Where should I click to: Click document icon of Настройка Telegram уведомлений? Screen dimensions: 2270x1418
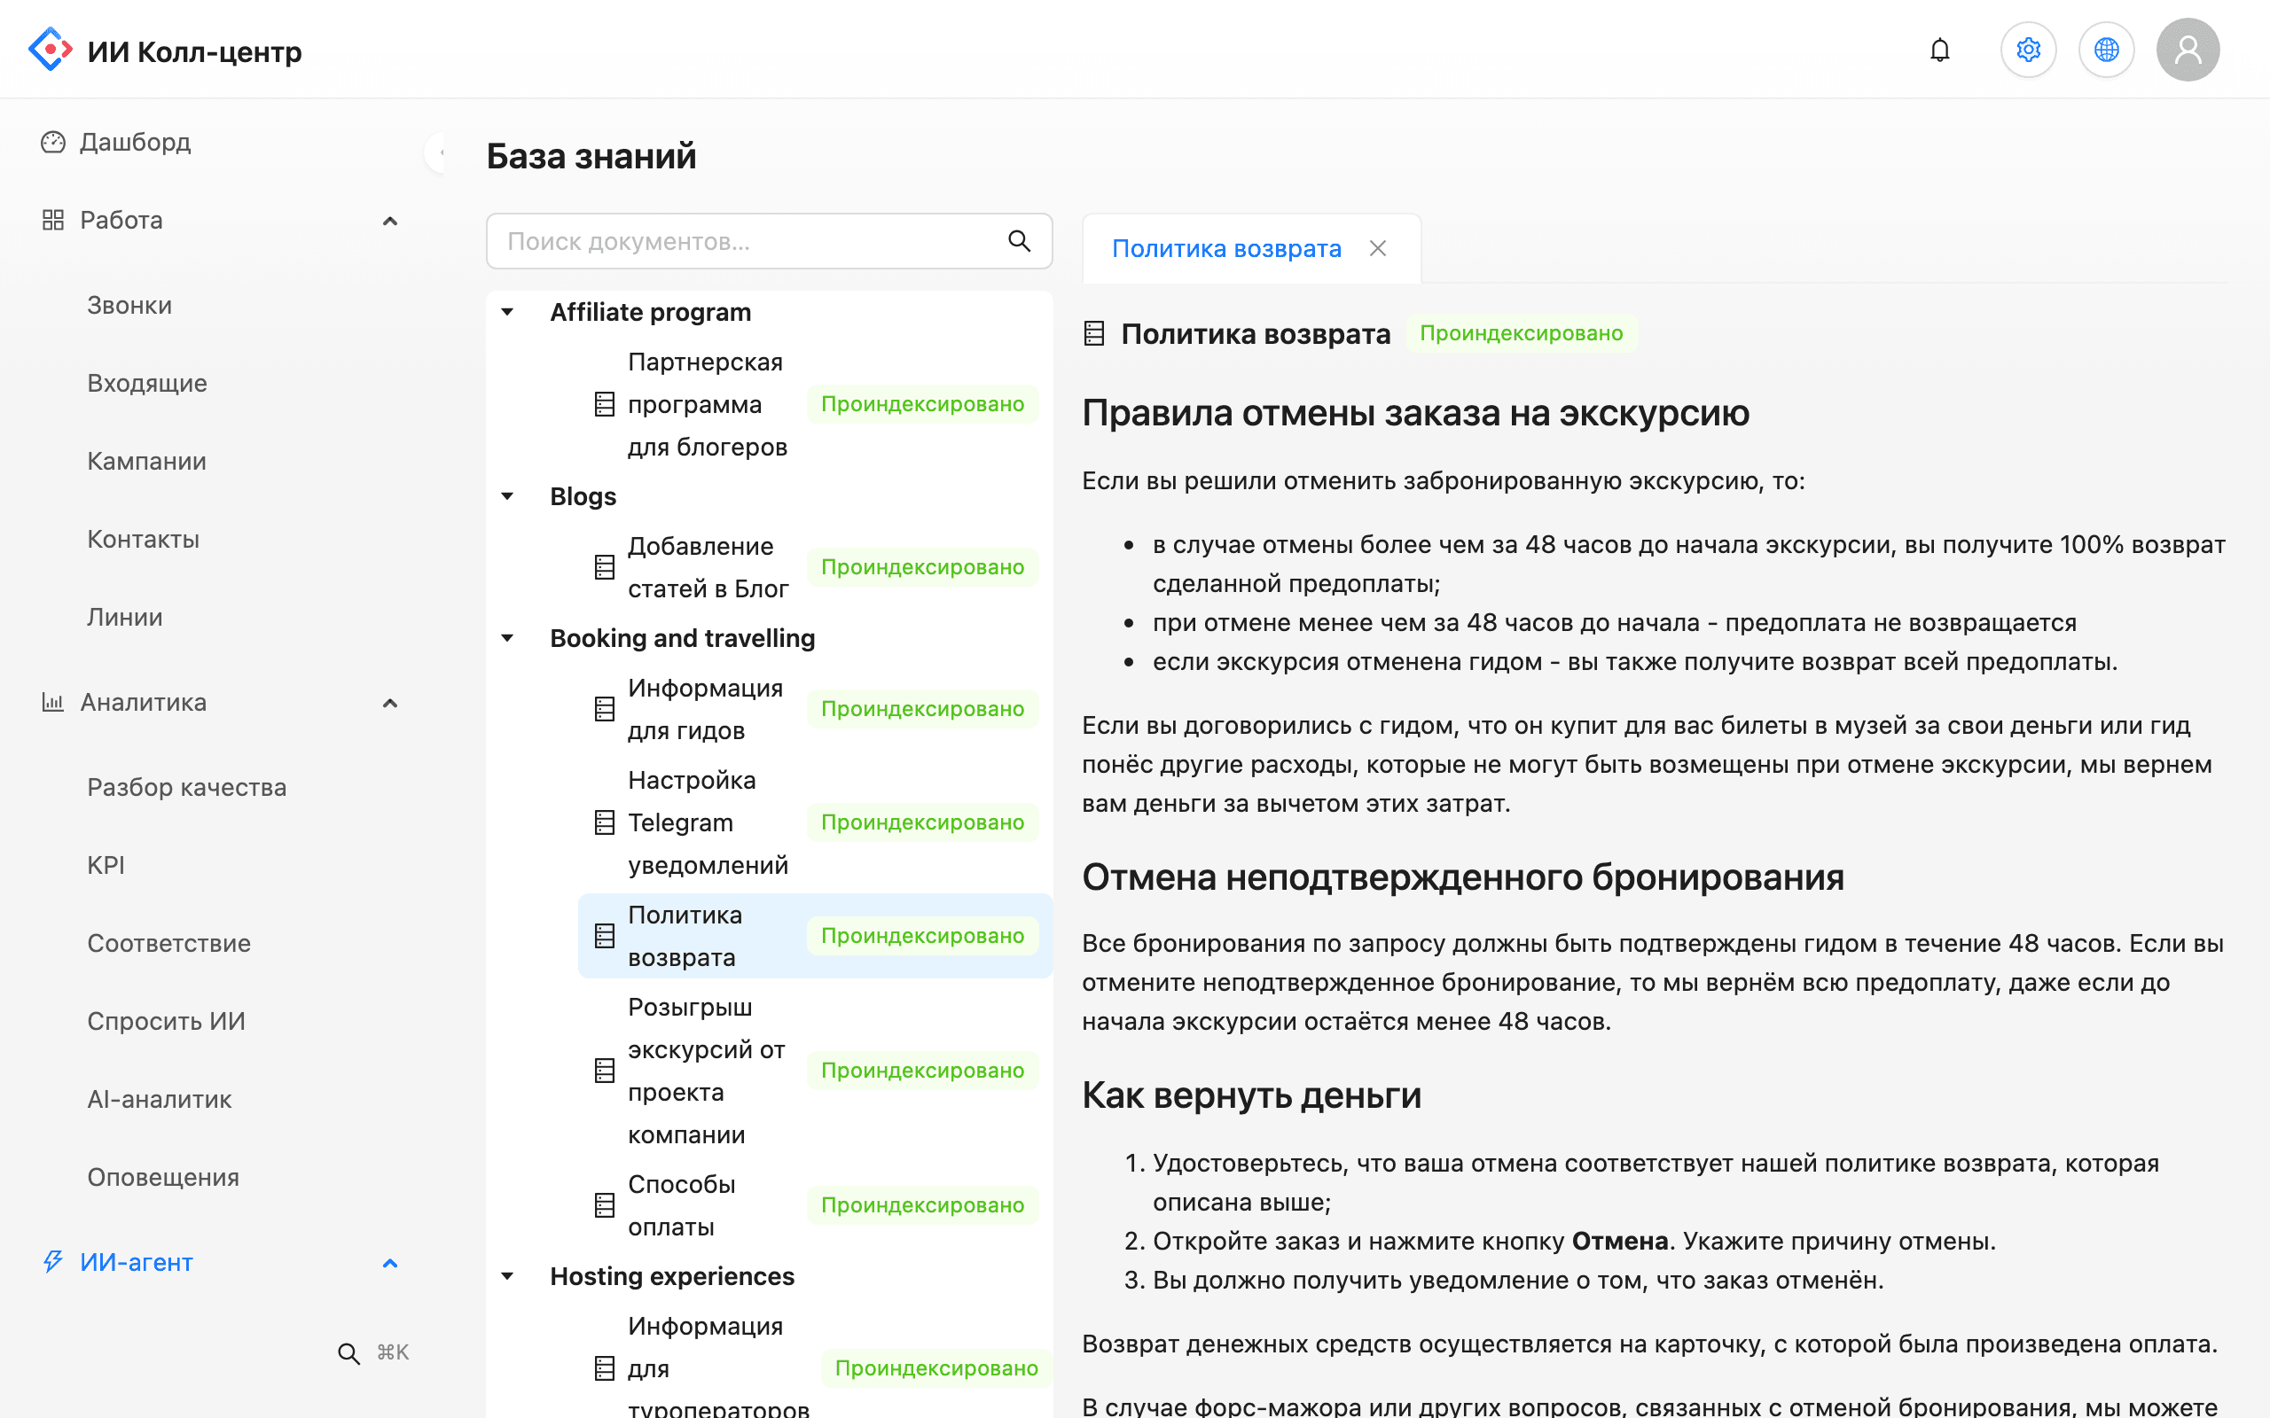605,822
